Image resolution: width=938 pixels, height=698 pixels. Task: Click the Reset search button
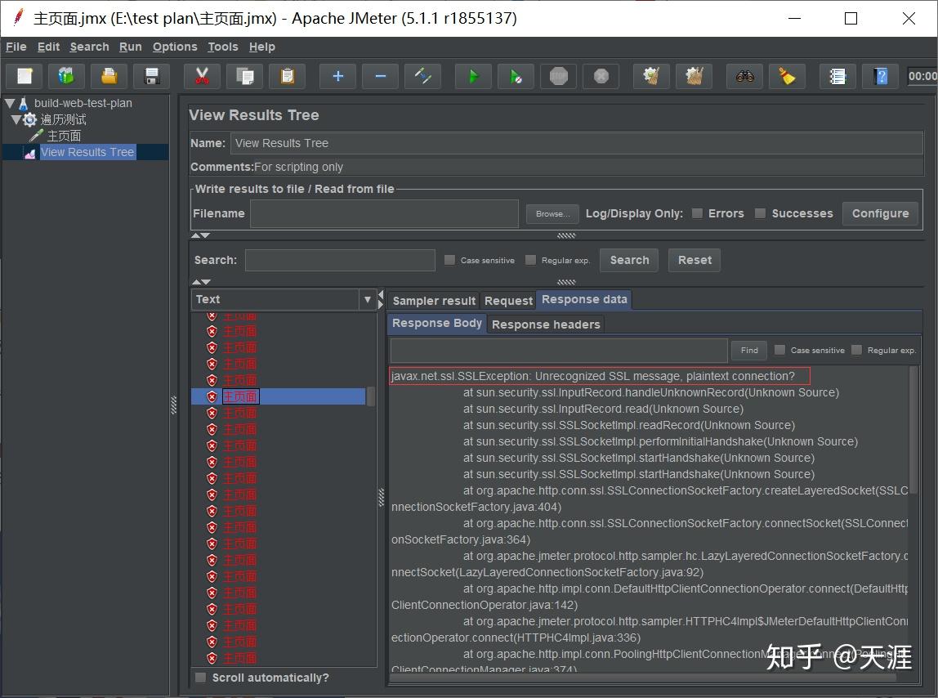coord(695,261)
